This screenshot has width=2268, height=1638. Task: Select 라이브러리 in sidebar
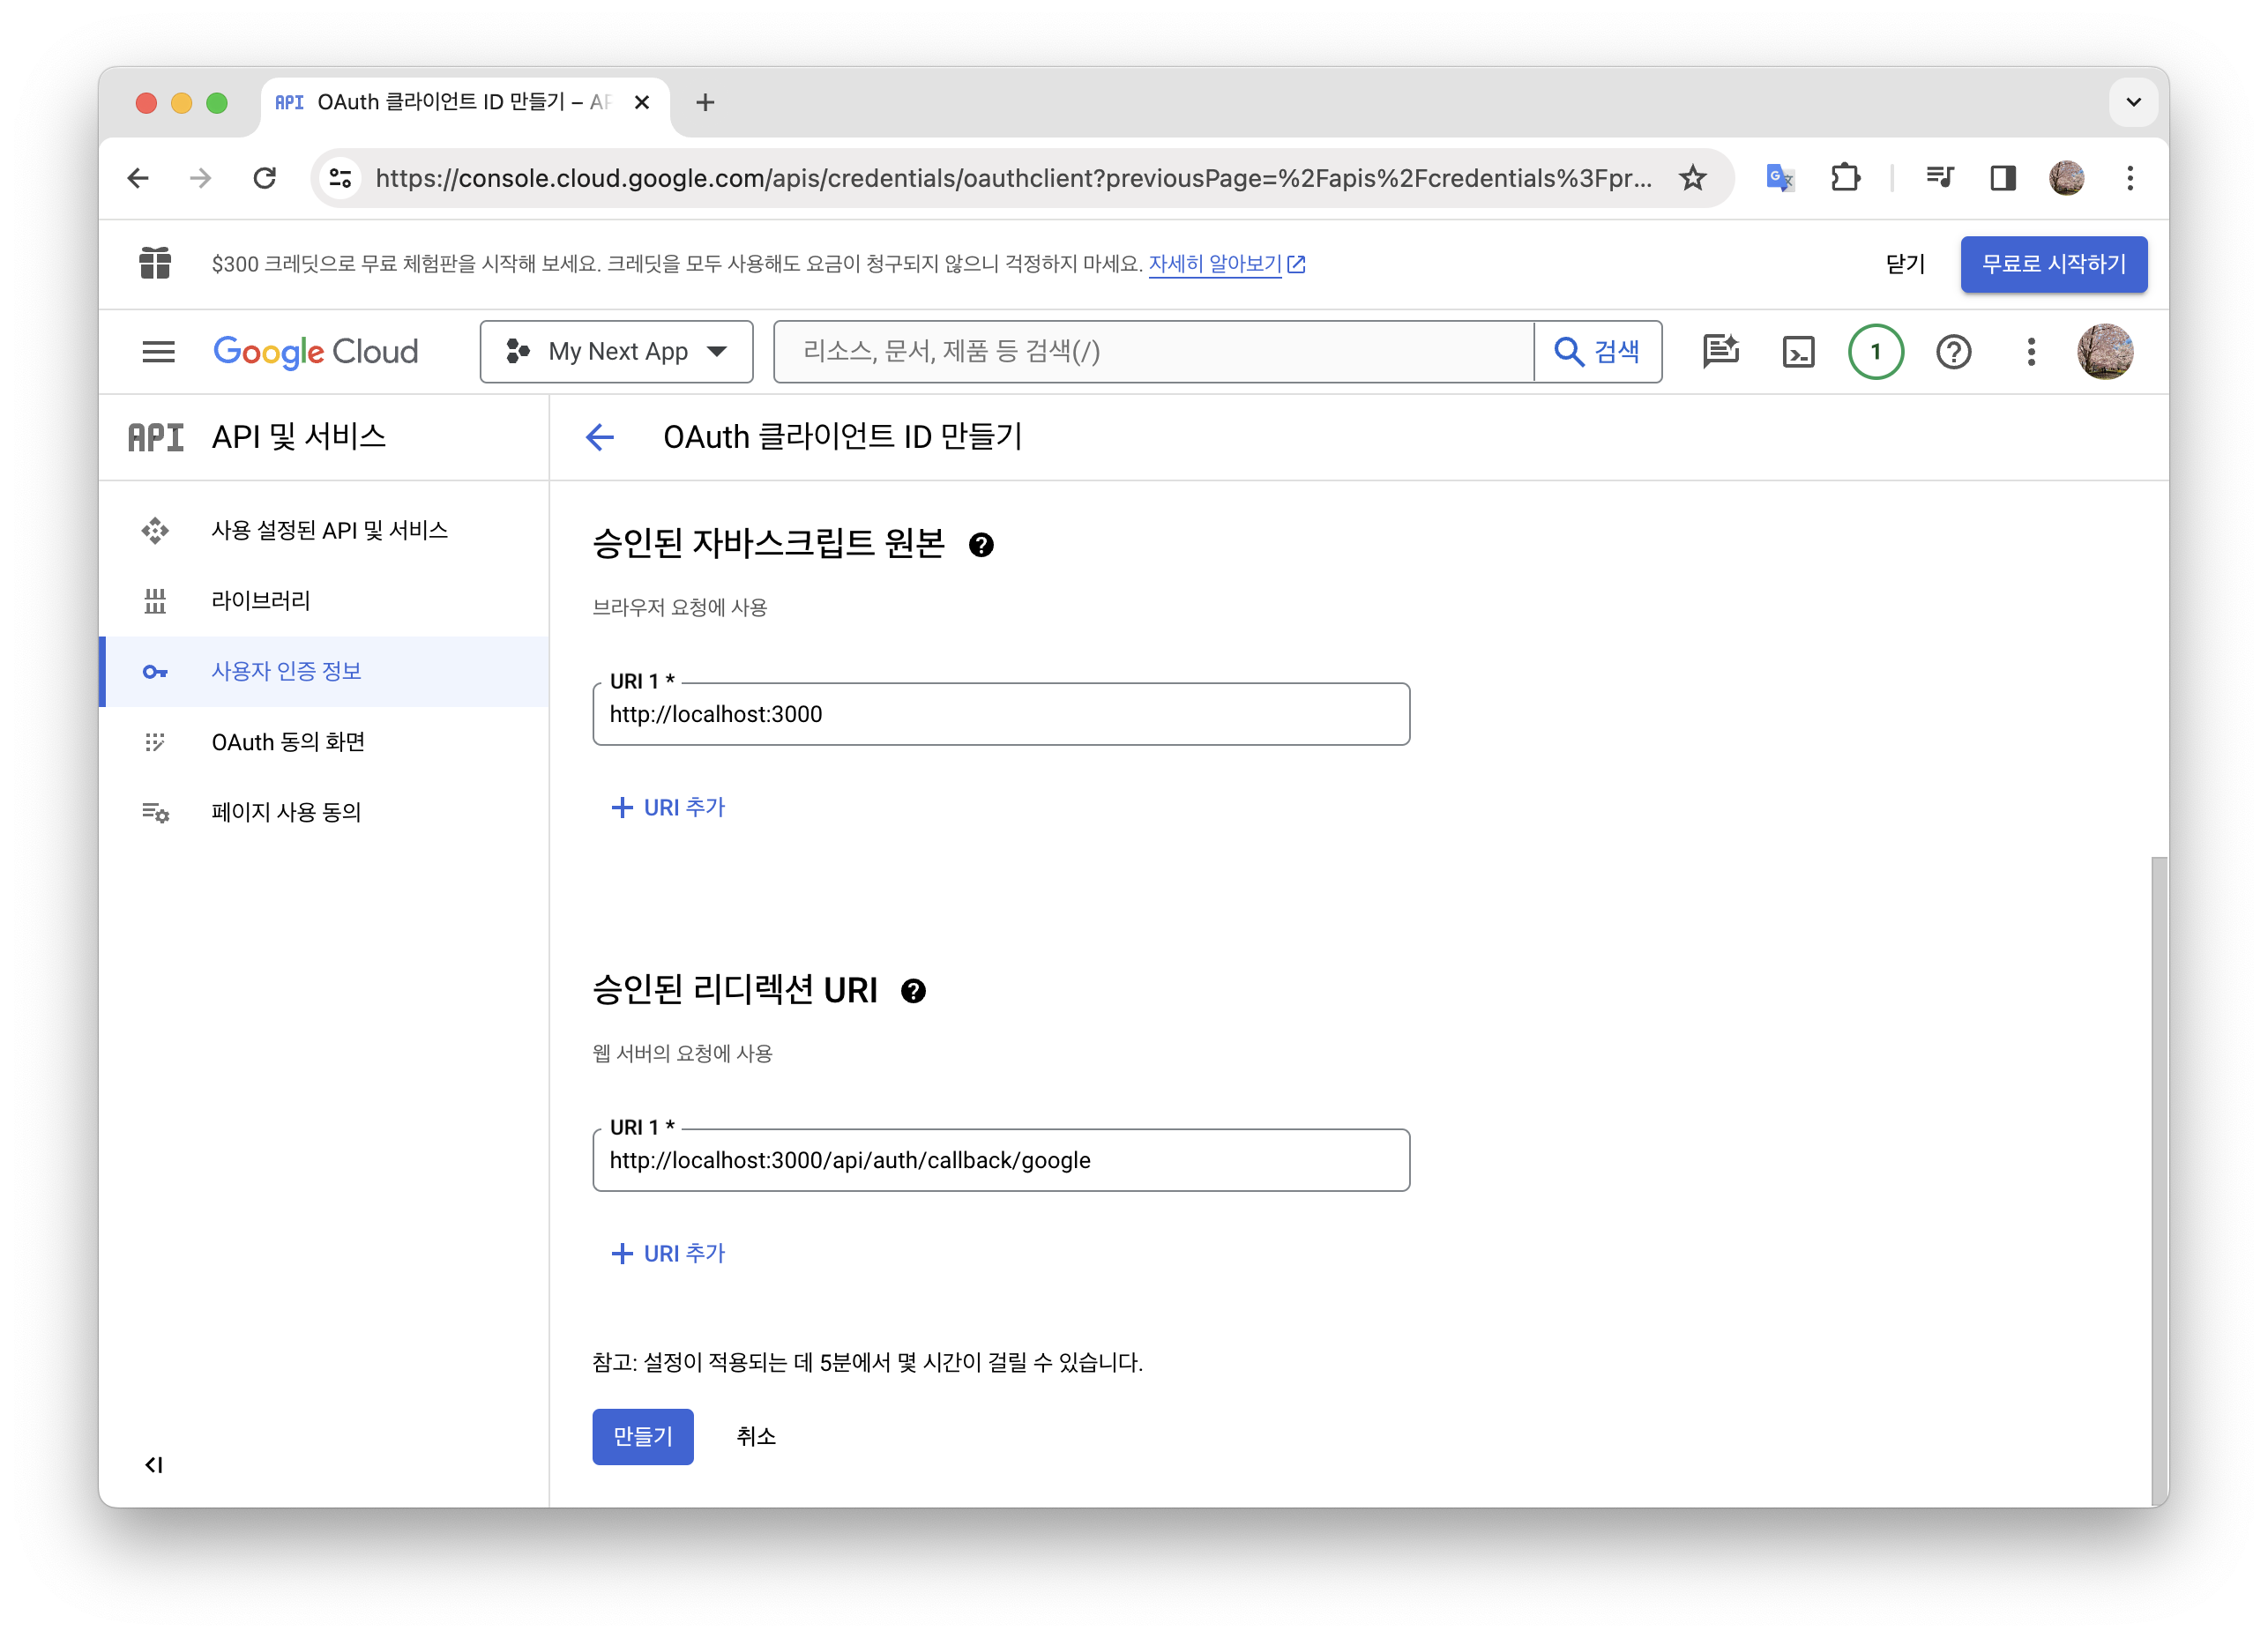pos(261,601)
